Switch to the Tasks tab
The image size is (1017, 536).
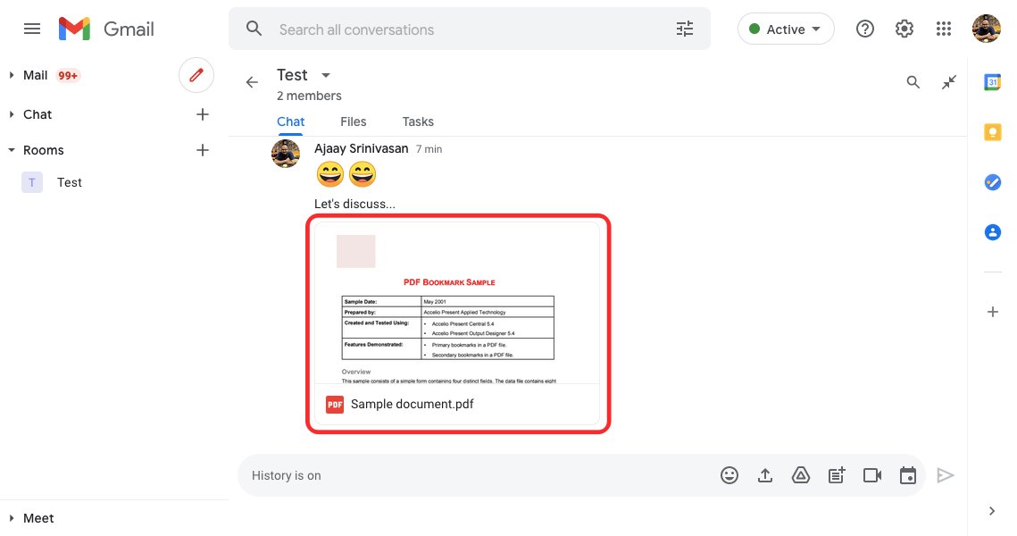point(418,121)
